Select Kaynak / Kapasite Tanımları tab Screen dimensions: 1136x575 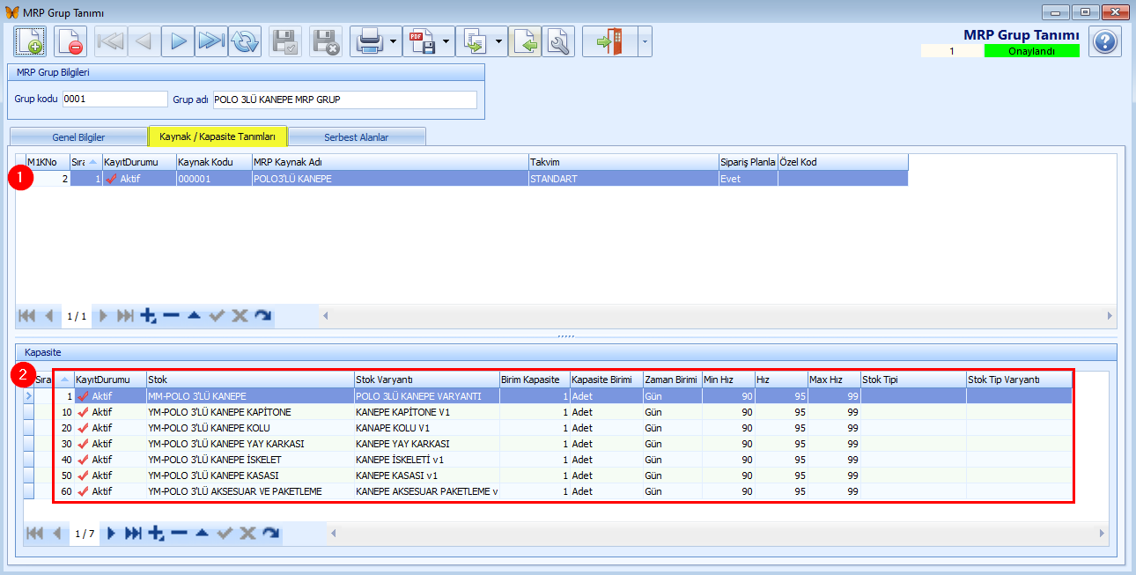[218, 136]
